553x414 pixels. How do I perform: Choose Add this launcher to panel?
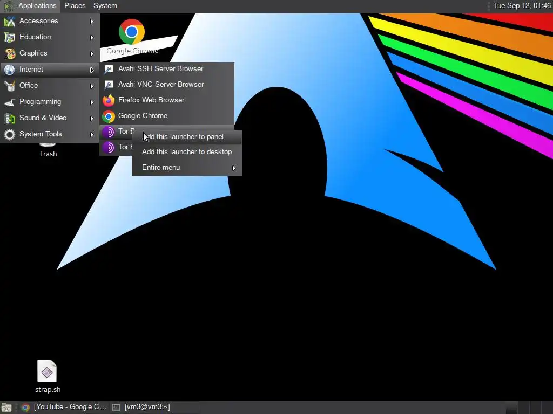point(186,136)
